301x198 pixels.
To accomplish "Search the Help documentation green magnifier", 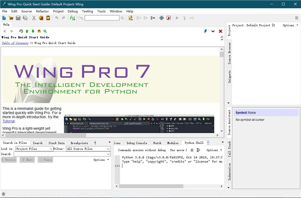I will pyautogui.click(x=45, y=31).
